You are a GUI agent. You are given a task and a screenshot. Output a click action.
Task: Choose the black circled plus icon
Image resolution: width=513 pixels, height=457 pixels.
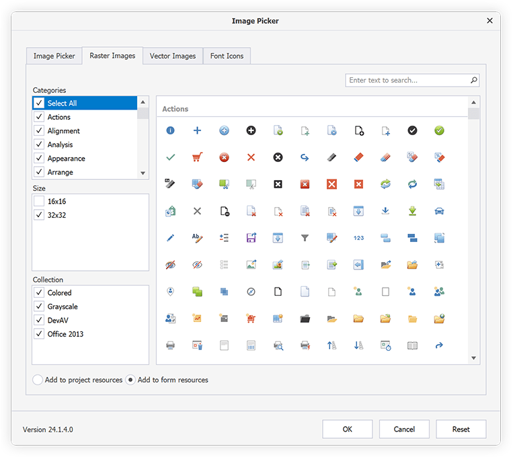click(x=251, y=130)
